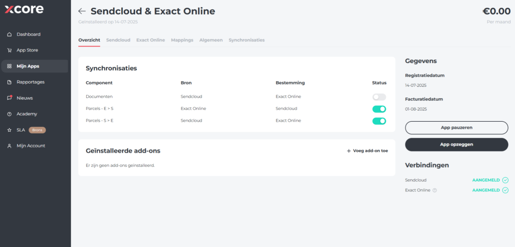Screen dimensions: 515x247
Task: Click the AANGEMELD status for Sendcloud
Action: pos(486,180)
